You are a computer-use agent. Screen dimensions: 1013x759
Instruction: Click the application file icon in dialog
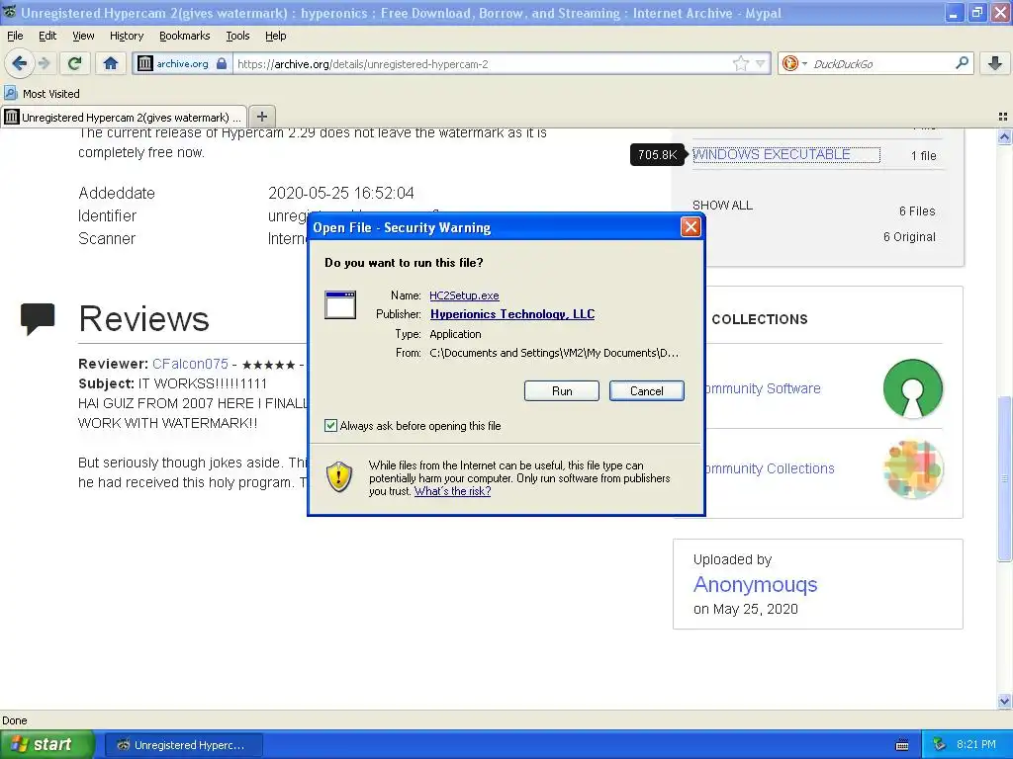(340, 304)
